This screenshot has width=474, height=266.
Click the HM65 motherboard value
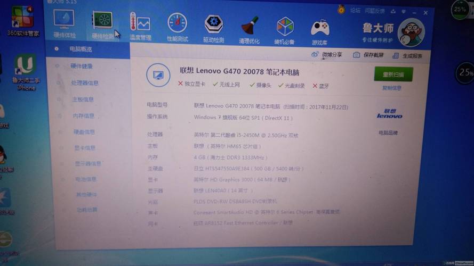pyautogui.click(x=228, y=146)
